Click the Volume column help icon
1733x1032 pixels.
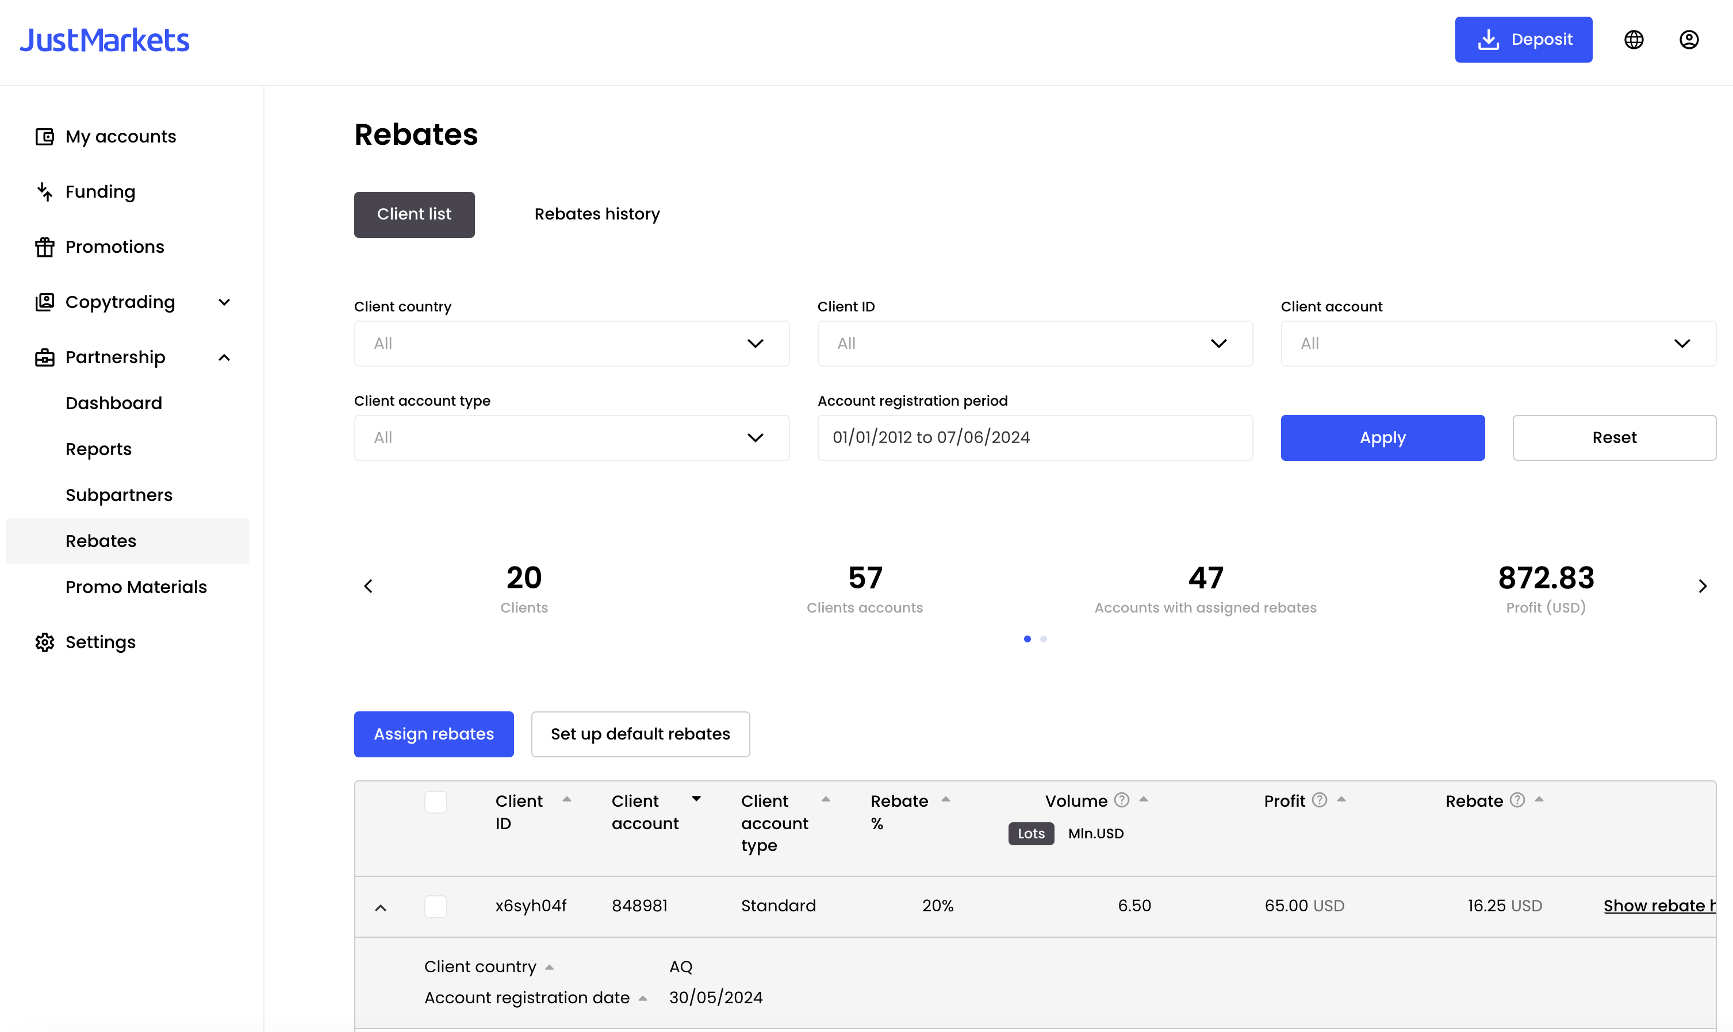point(1121,800)
